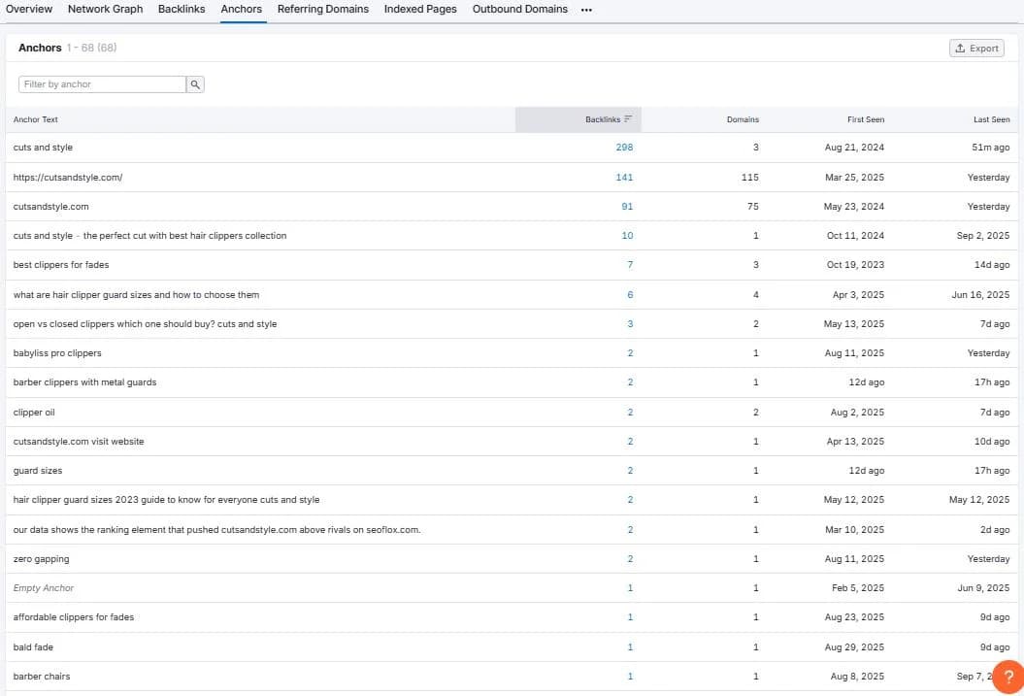The width and height of the screenshot is (1024, 696).
Task: Open the Referring Domains tab
Action: (322, 9)
